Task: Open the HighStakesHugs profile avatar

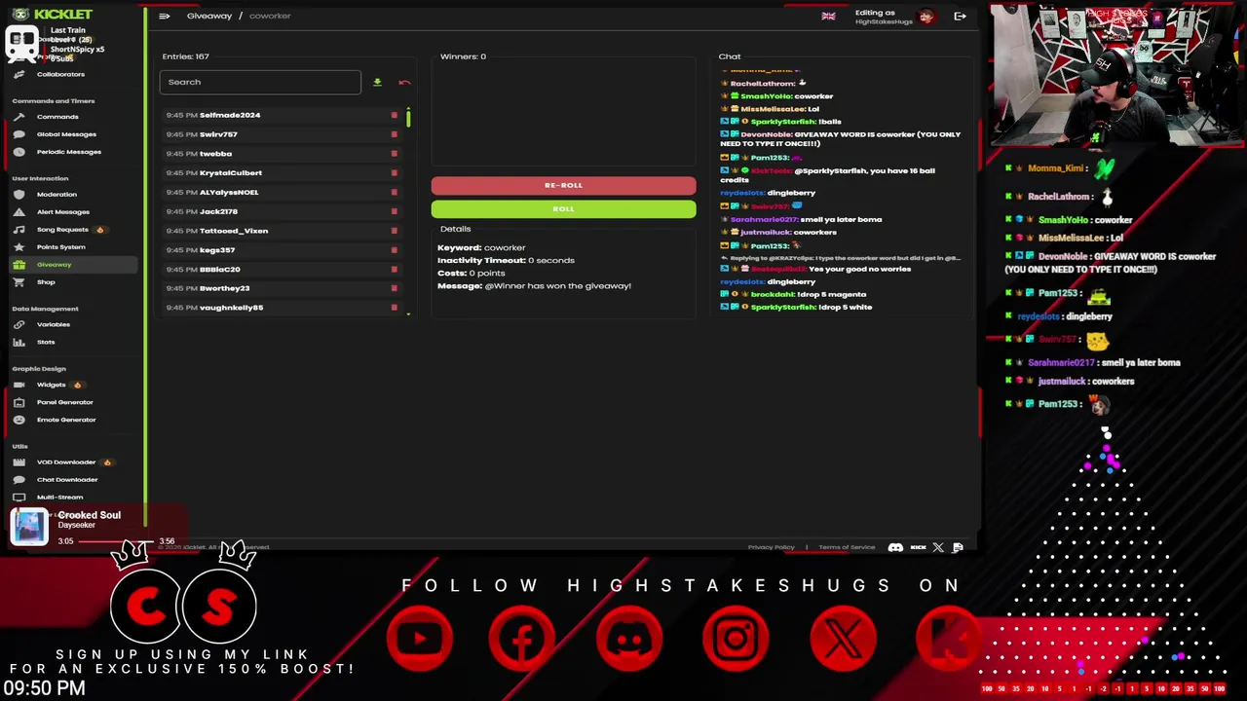Action: tap(926, 16)
